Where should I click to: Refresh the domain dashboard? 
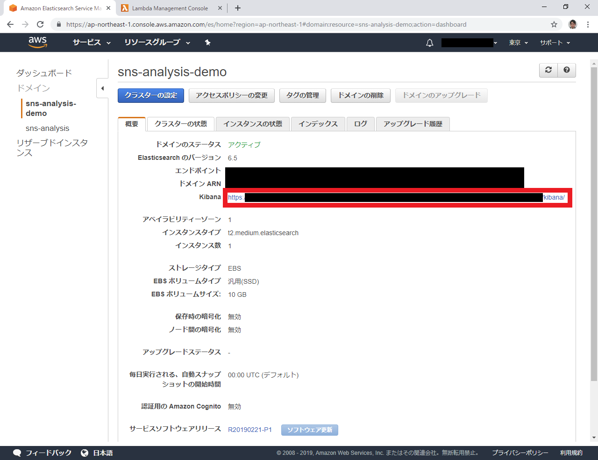point(548,70)
